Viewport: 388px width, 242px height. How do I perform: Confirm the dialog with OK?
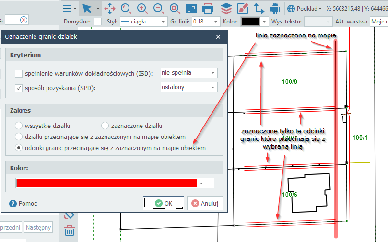coord(163,203)
